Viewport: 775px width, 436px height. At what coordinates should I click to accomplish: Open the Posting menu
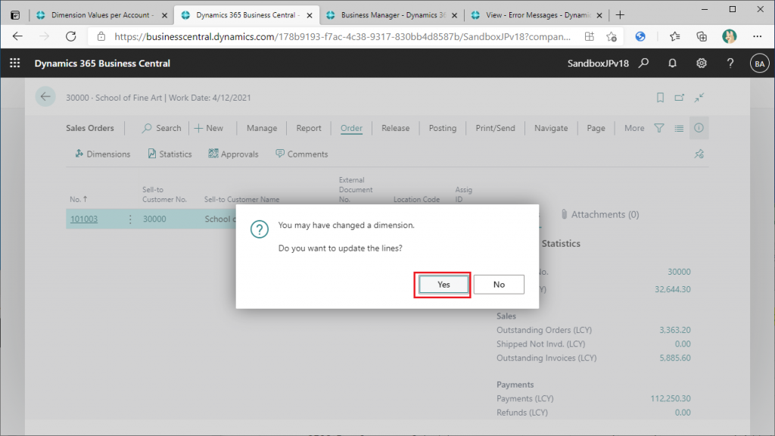[442, 128]
